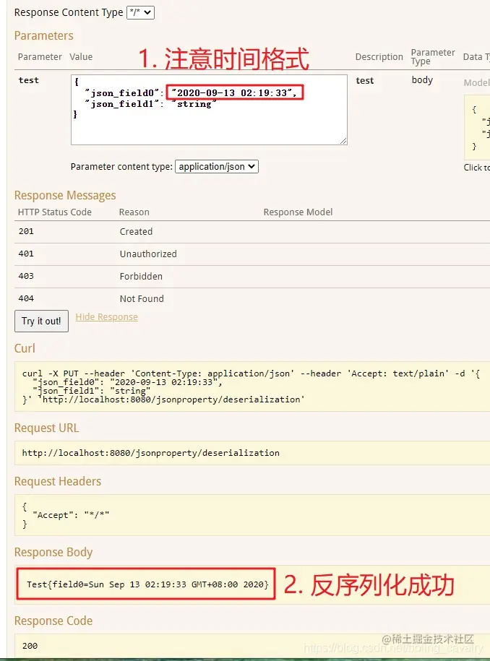Viewport: 490px width, 661px height.
Task: Open the Response Content Type dropdown
Action: (x=140, y=13)
